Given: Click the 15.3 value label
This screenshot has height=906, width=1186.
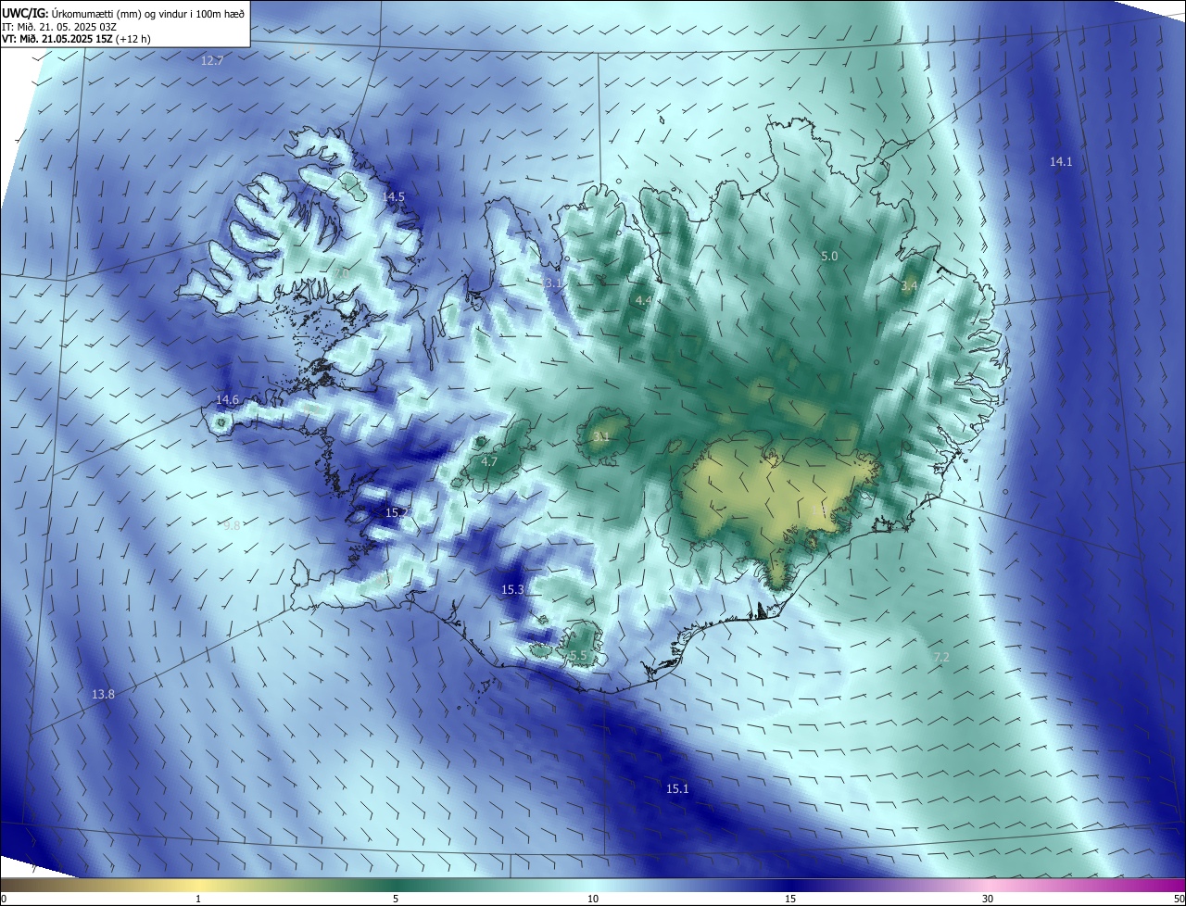Looking at the screenshot, I should (x=512, y=589).
